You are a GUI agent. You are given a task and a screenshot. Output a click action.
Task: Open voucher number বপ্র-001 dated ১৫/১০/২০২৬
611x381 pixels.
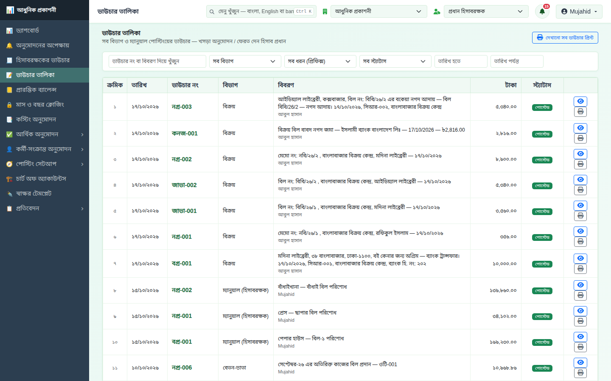[x=182, y=342]
